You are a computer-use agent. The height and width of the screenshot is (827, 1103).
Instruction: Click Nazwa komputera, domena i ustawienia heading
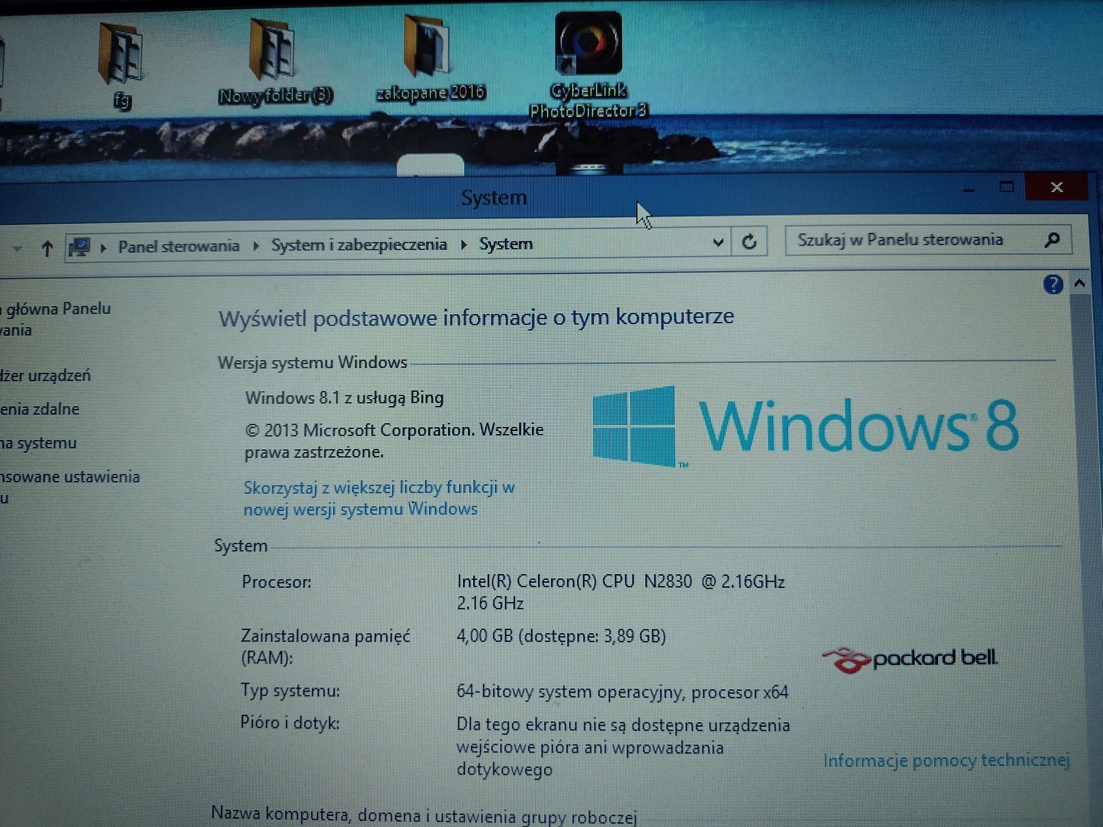coord(424,815)
